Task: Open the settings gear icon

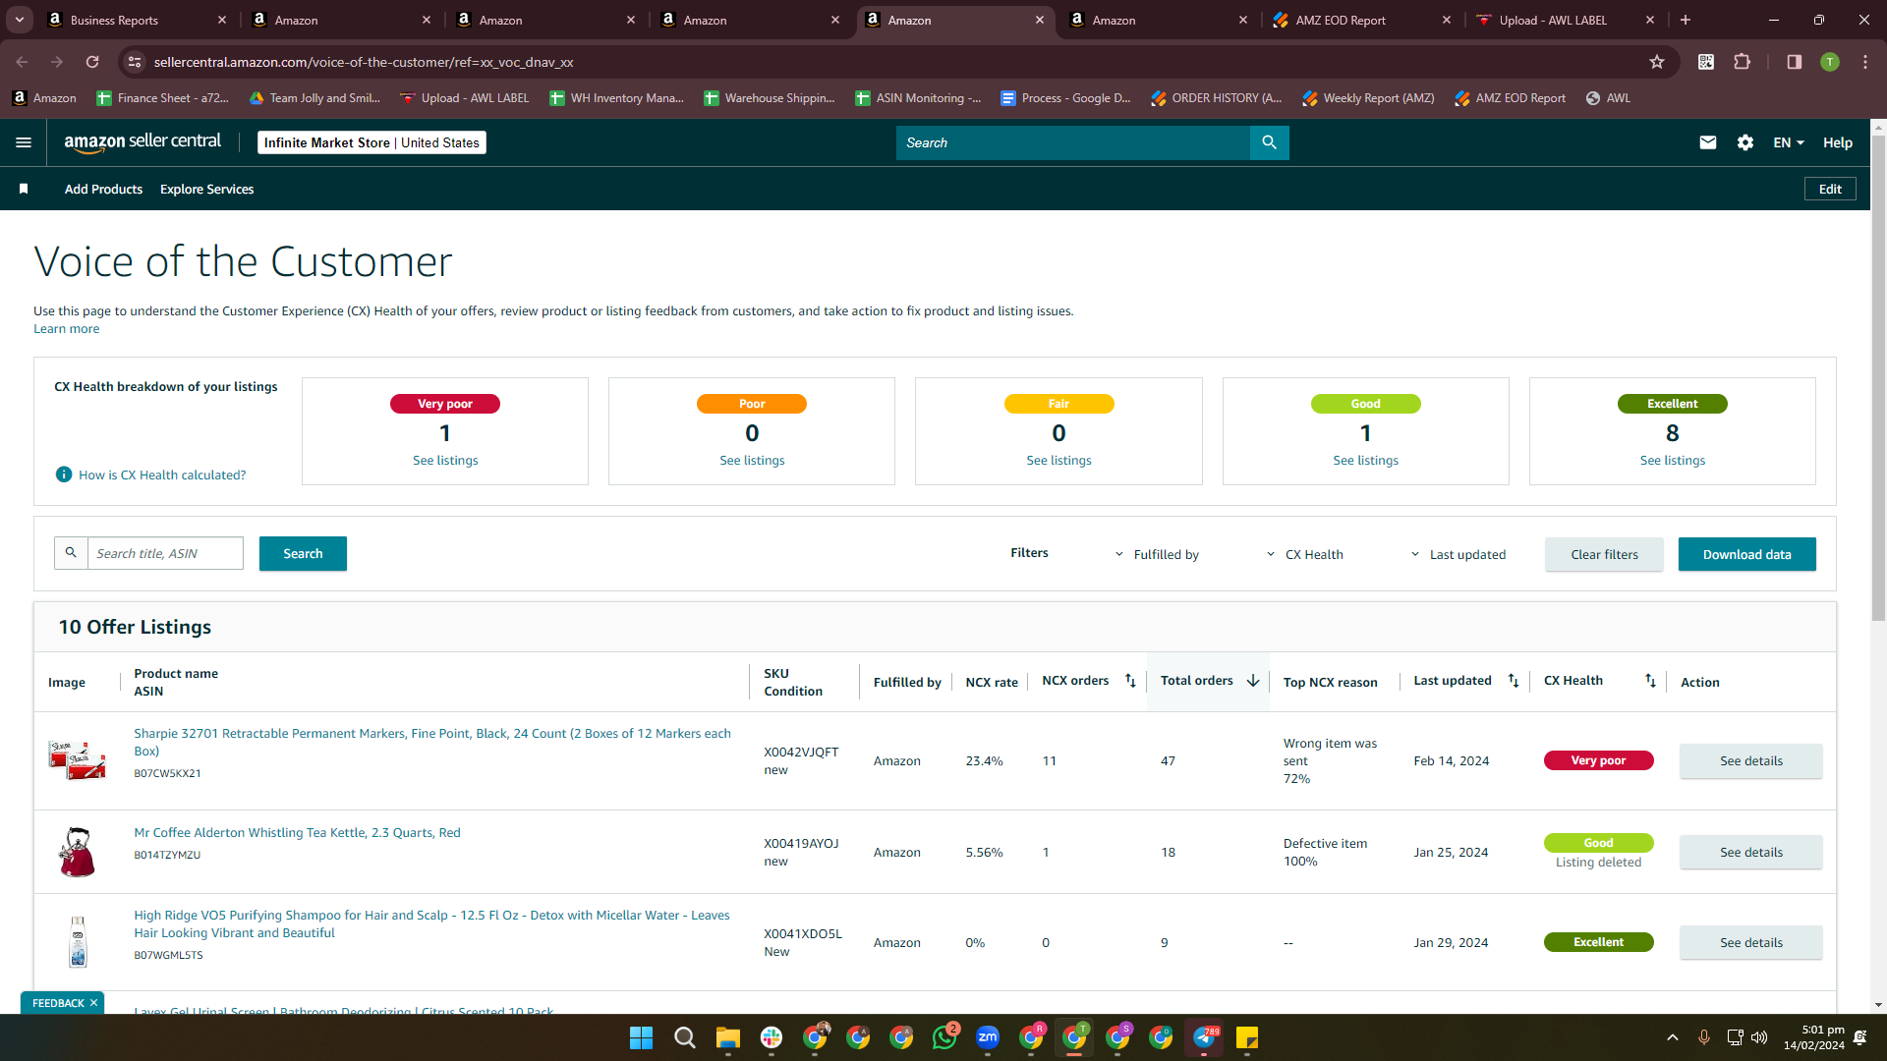Action: click(x=1745, y=142)
